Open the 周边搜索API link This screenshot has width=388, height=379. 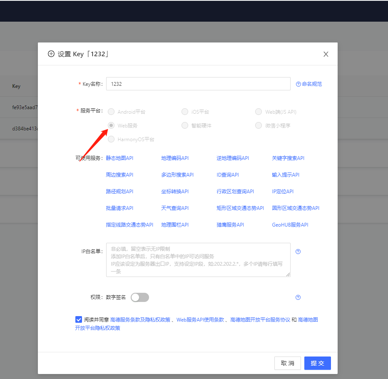point(119,175)
